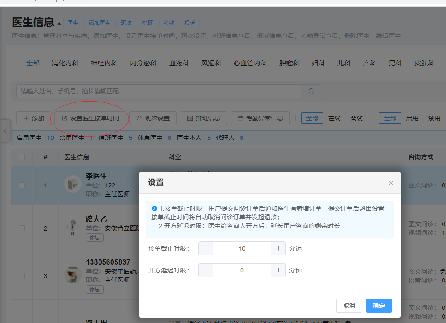Select the 产科 department tab
Viewport: 446px width, 323px height.
(x=370, y=63)
